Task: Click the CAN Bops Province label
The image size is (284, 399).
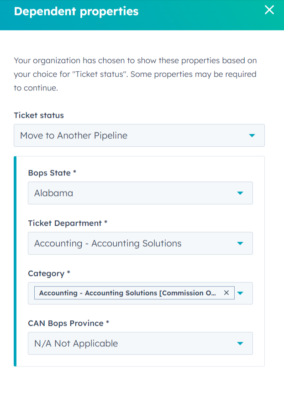Action: point(66,323)
